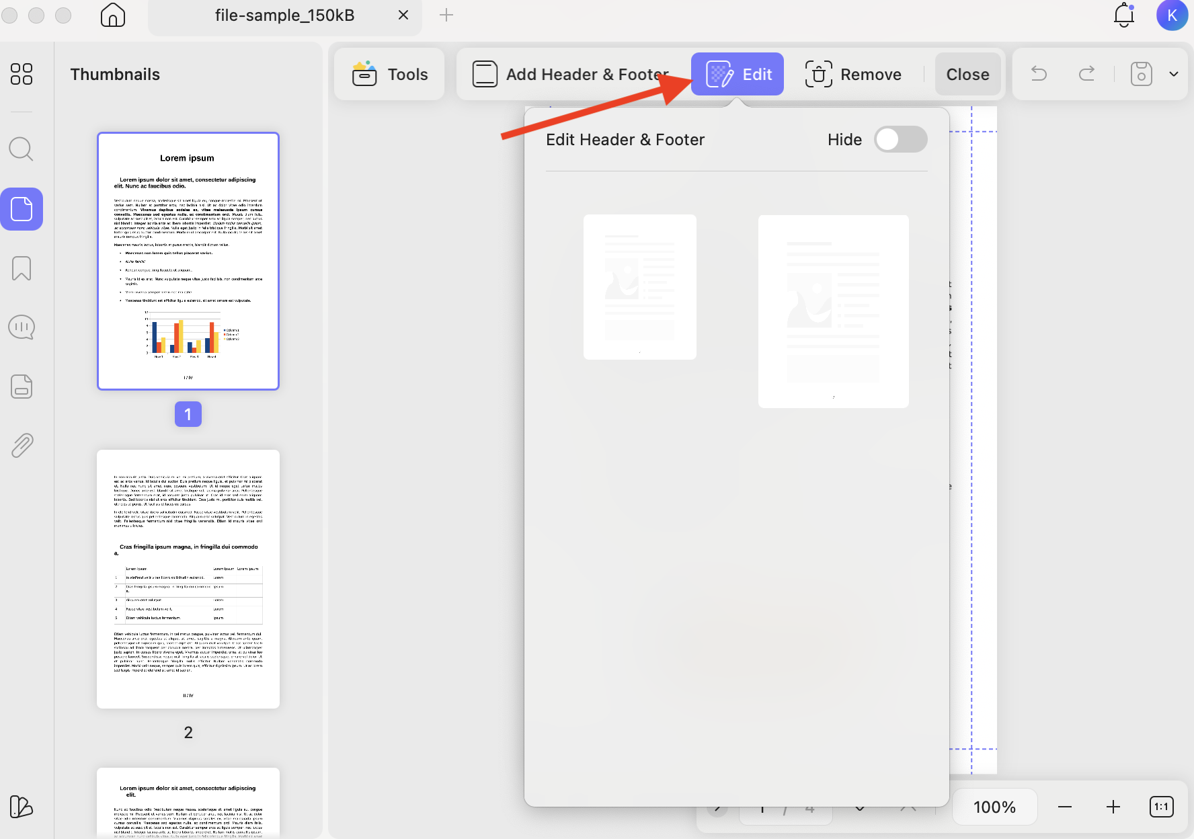Viewport: 1194px width, 839px height.
Task: Open the bookmarks panel
Action: pos(21,268)
